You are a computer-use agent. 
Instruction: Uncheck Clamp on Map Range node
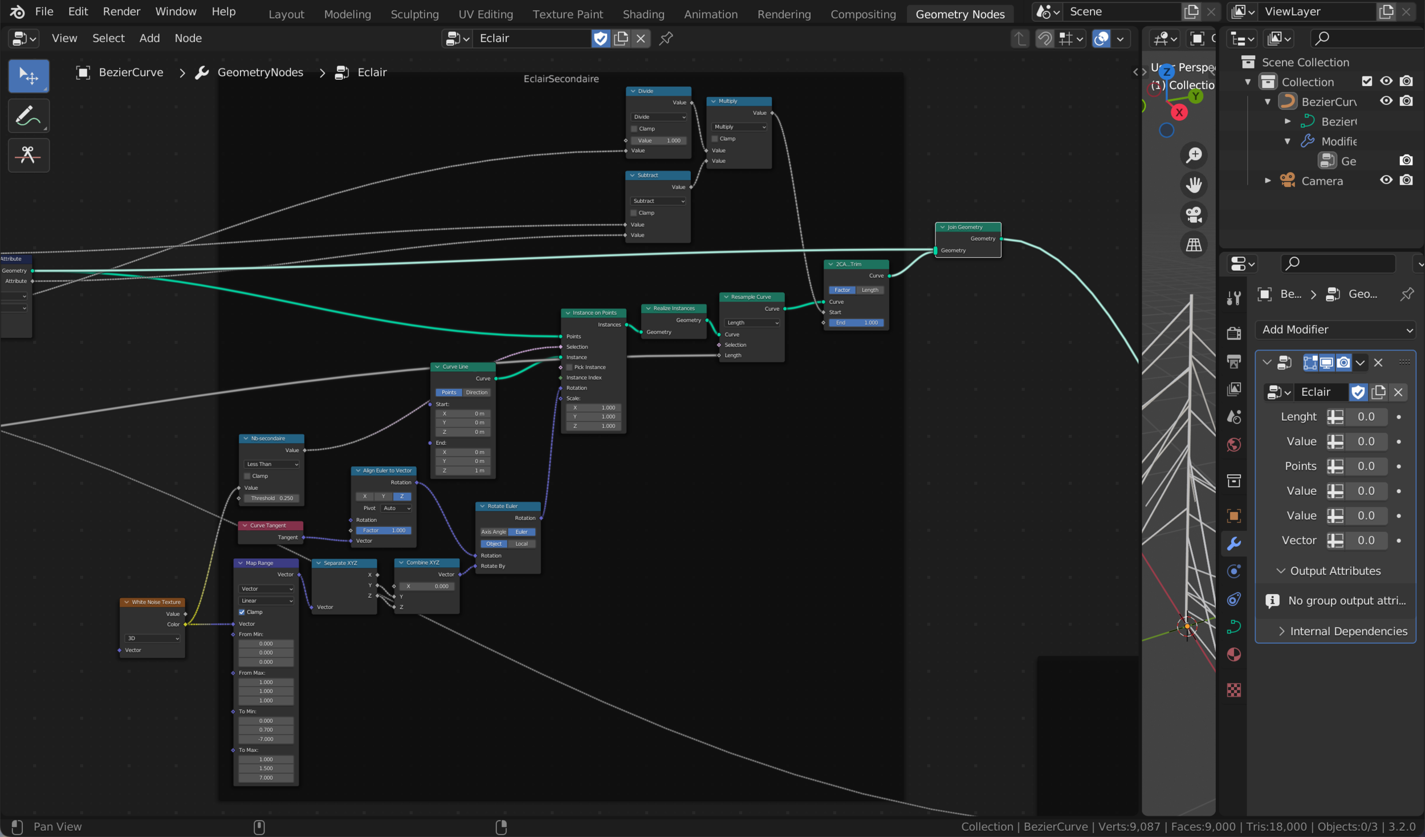[242, 612]
